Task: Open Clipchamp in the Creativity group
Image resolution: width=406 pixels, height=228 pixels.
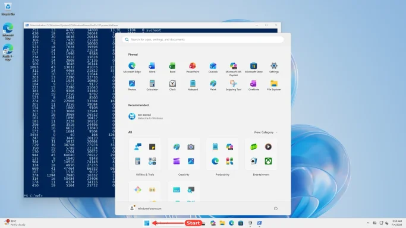Action: [177, 161]
